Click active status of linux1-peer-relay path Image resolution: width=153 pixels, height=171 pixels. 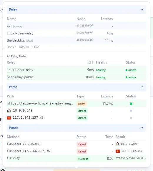click(x=131, y=70)
